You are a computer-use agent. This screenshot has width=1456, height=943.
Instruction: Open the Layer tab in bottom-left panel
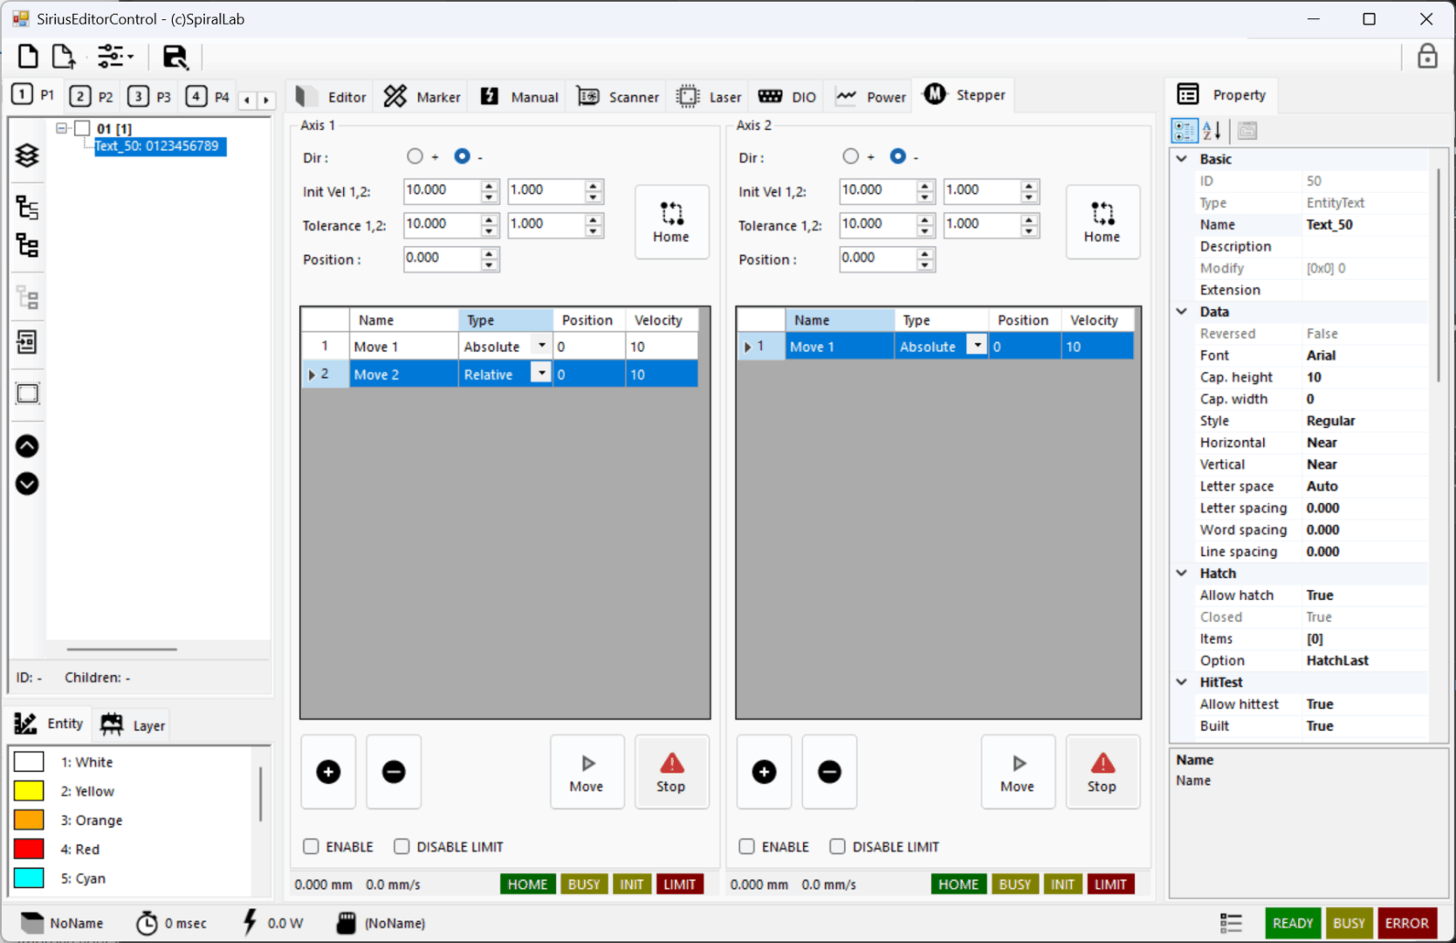[x=133, y=725]
